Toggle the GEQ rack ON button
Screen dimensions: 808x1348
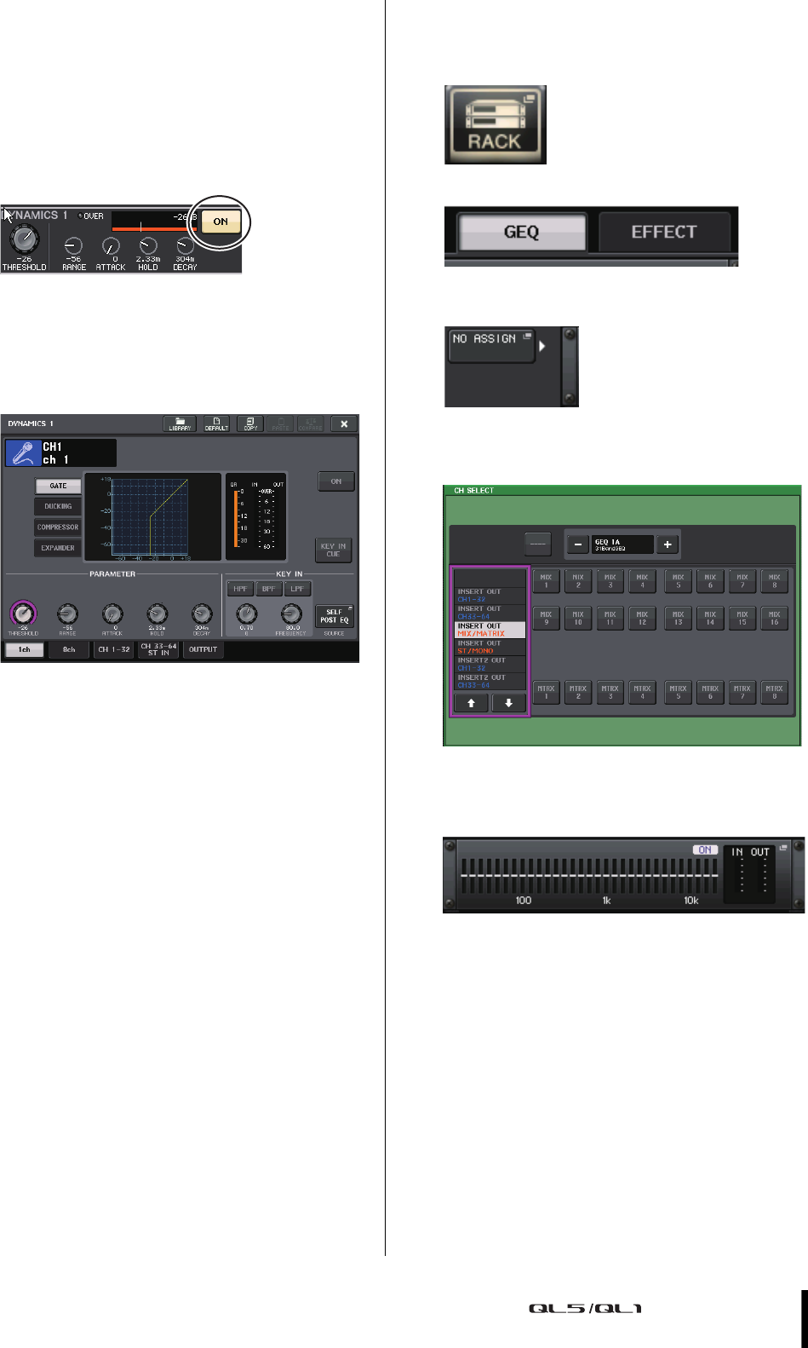705,850
